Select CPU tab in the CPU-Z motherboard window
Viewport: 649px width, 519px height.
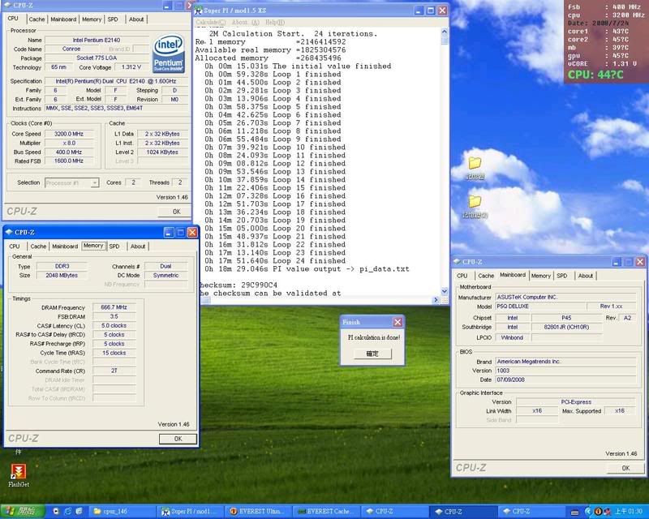[462, 276]
